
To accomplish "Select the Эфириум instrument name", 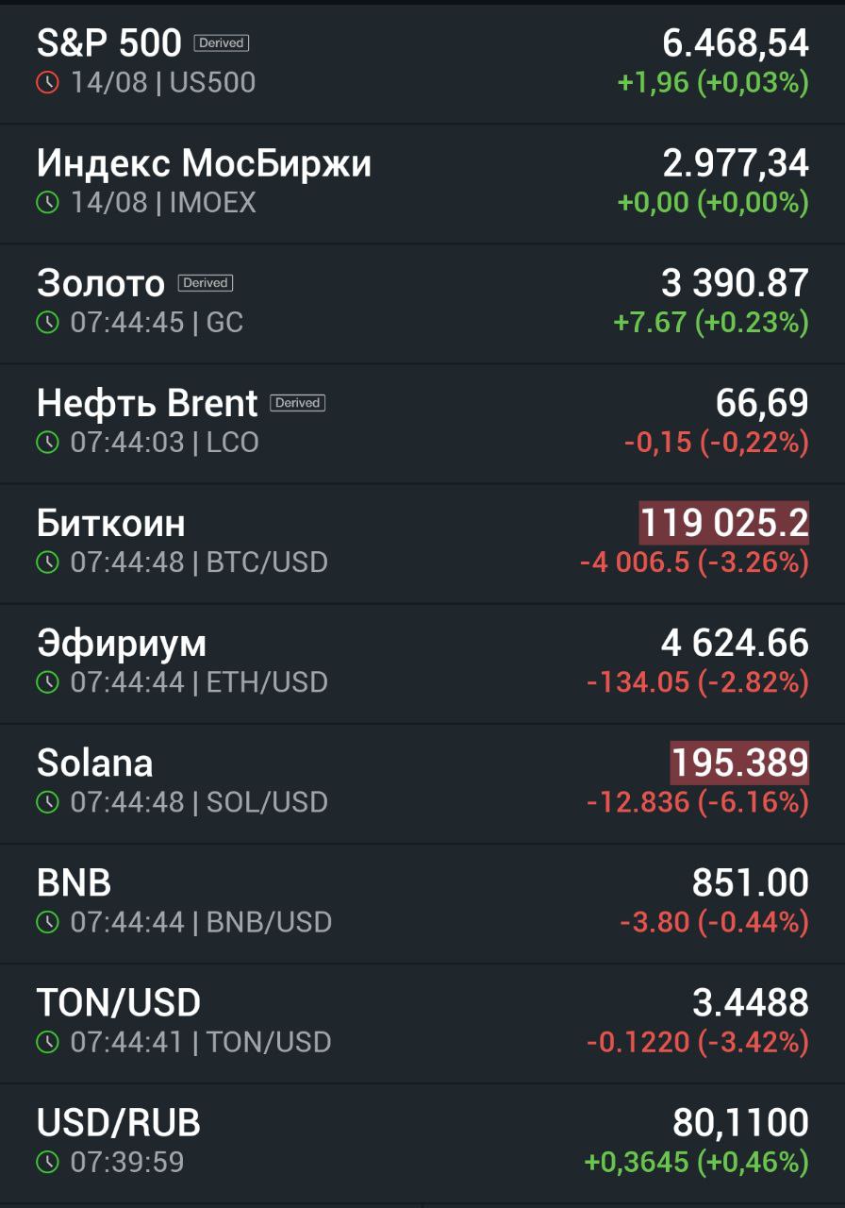I will point(122,644).
